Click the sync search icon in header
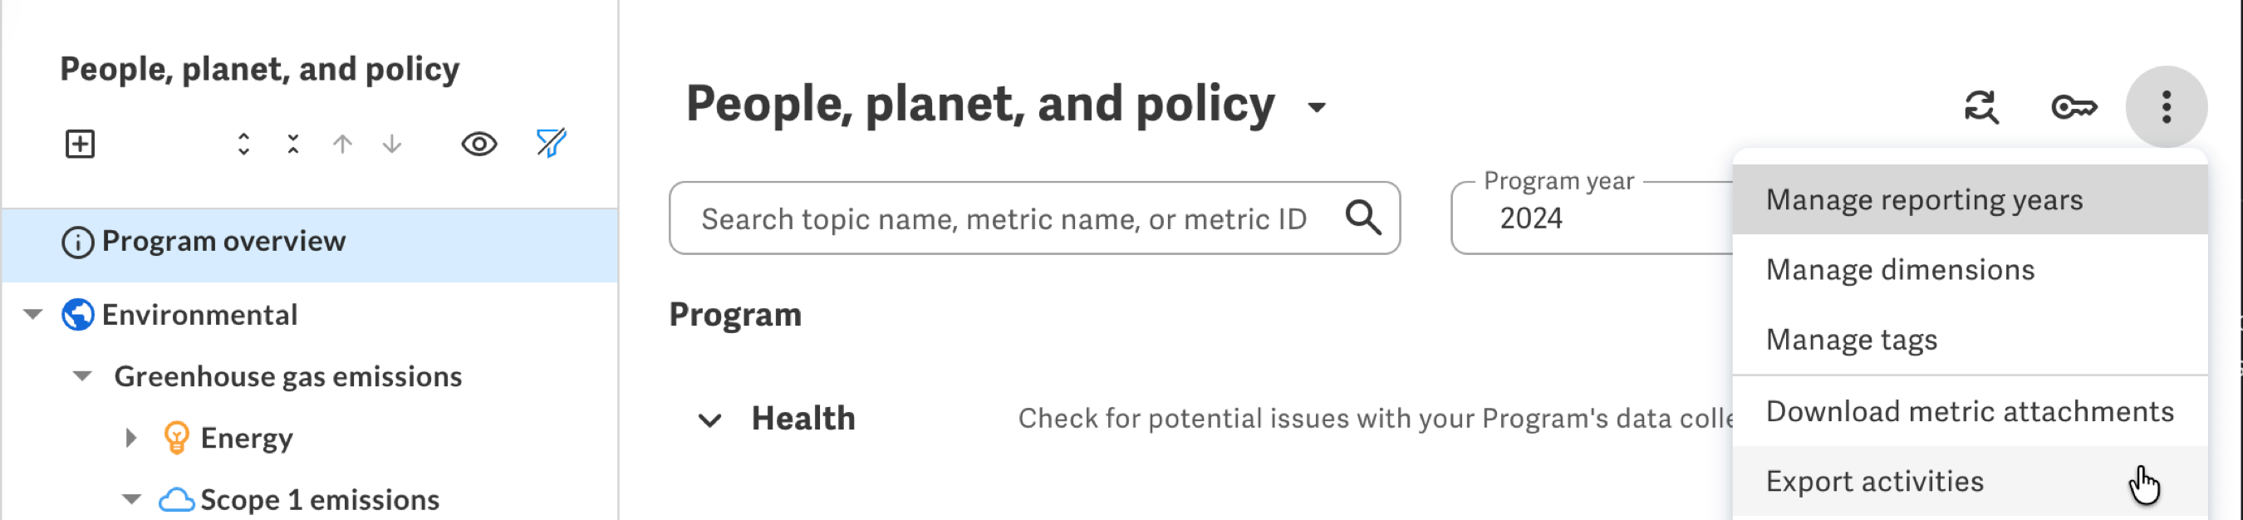The image size is (2243, 520). pos(1982,107)
